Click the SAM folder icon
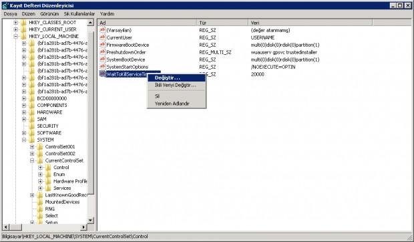This screenshot has width=414, height=242. pos(31,119)
